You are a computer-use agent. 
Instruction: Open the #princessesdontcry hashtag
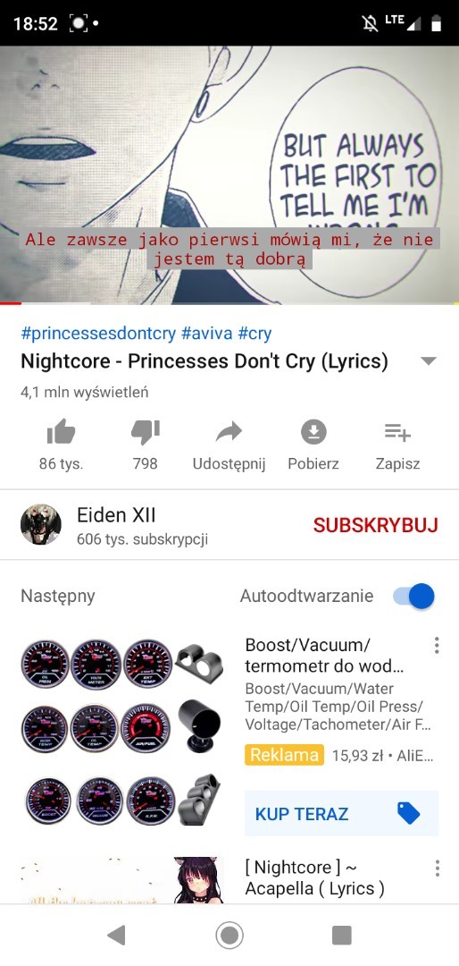click(98, 334)
